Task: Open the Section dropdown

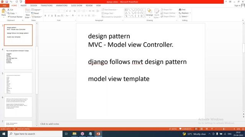Action: [x=37, y=17]
